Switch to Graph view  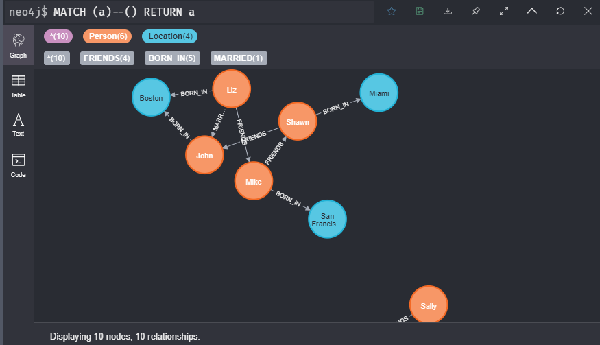[19, 45]
